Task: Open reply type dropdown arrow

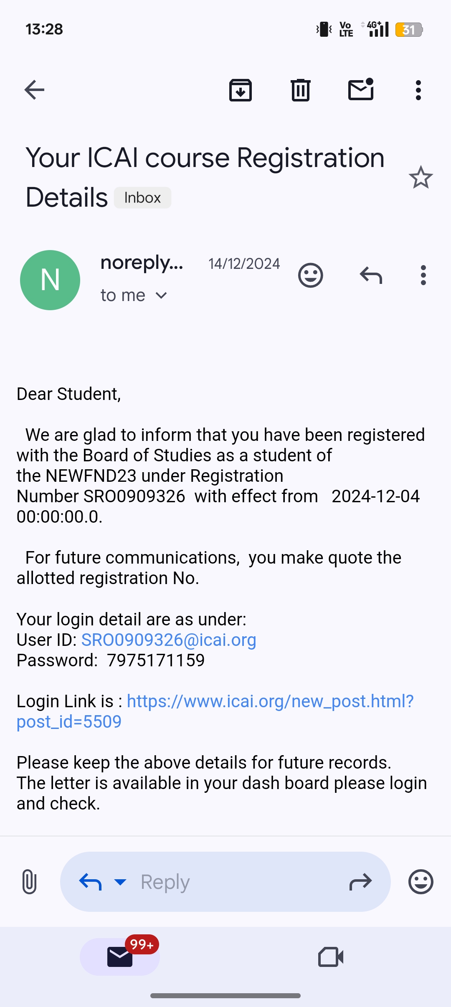Action: (120, 882)
